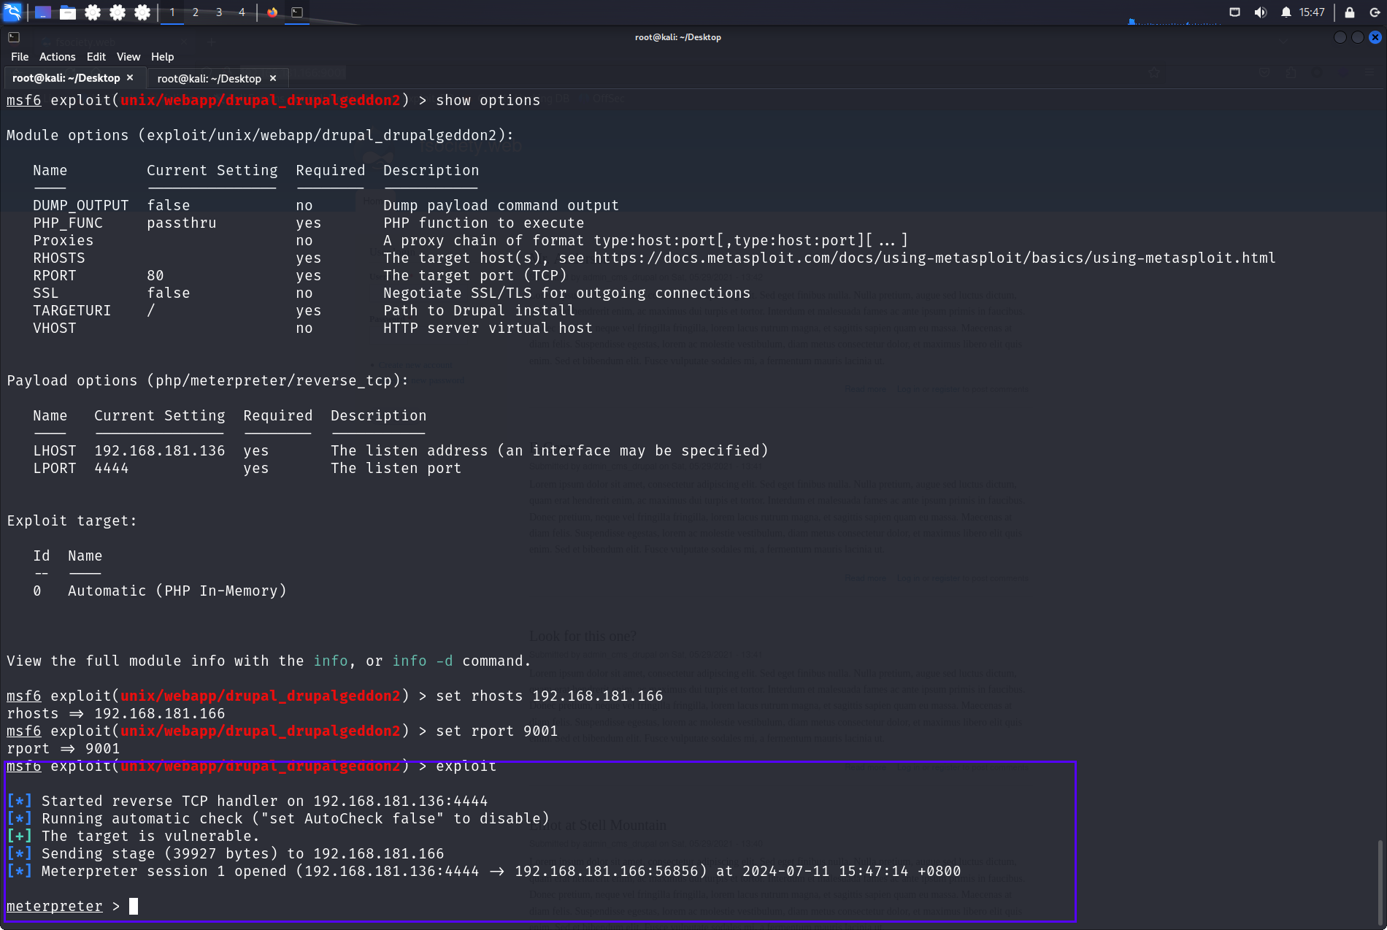Click the docs.metasploit.com URL in RHOSTS row
The image size is (1387, 930).
pos(934,258)
